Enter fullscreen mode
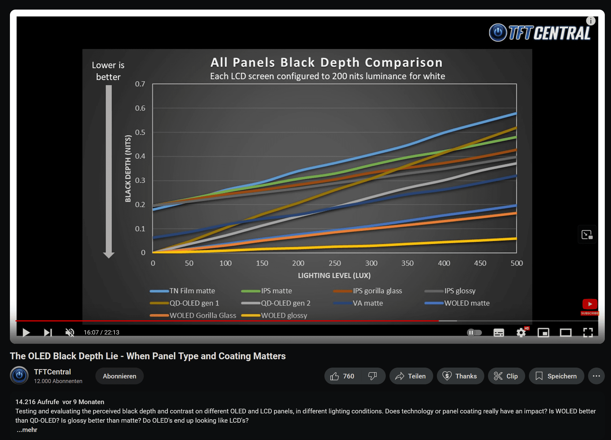Screen dimensions: 611x440 tap(588, 333)
